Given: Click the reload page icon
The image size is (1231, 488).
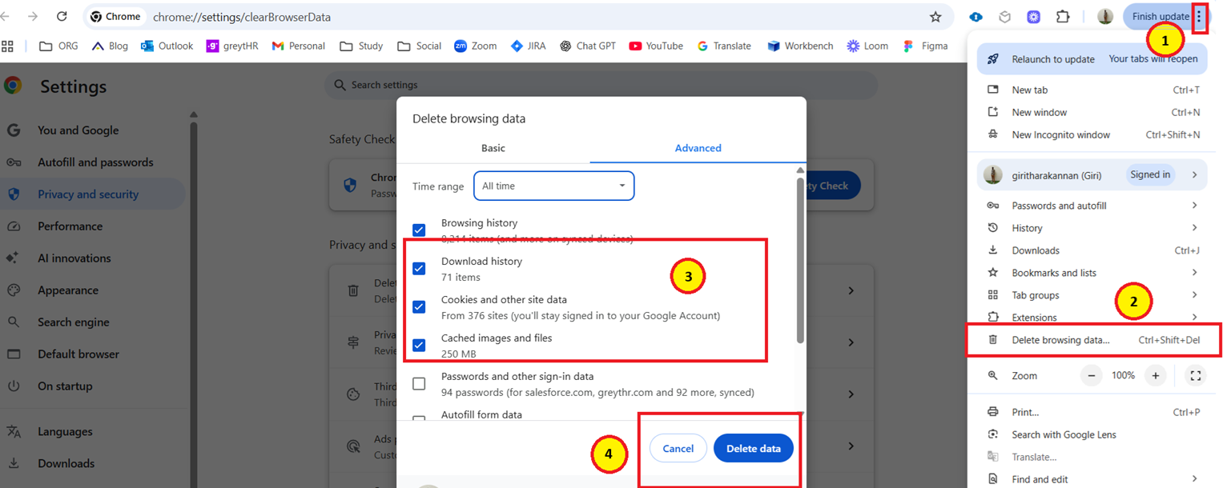Looking at the screenshot, I should [62, 17].
